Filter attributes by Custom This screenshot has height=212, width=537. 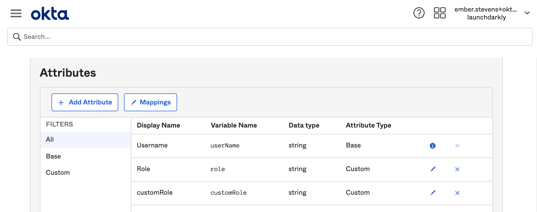(x=58, y=173)
